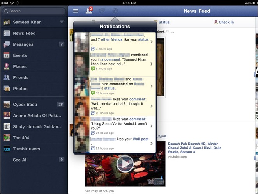Click 'a comment' link in mention notification
Viewport: 258px width, 194px height.
[111, 59]
